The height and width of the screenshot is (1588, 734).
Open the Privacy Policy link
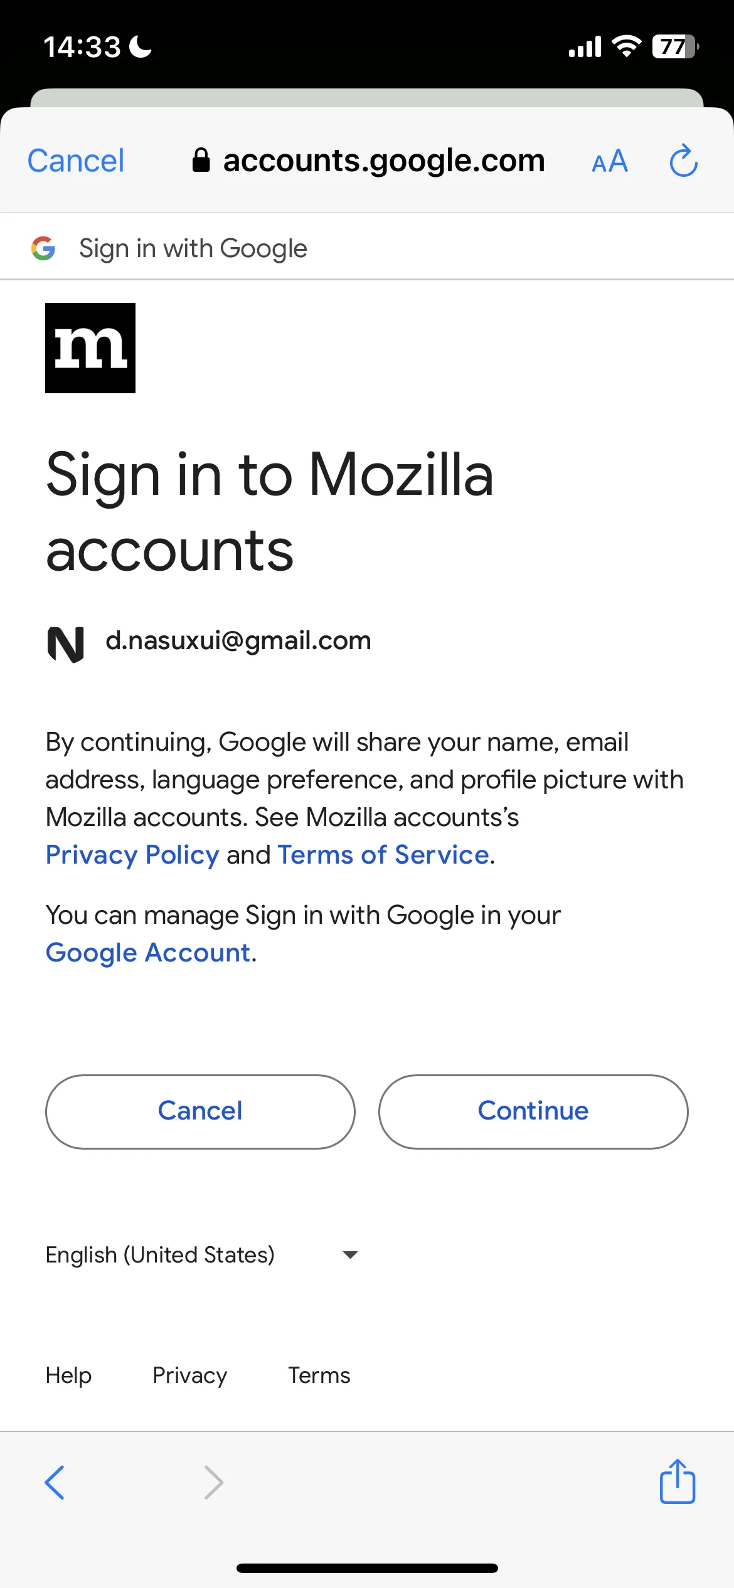(x=132, y=855)
